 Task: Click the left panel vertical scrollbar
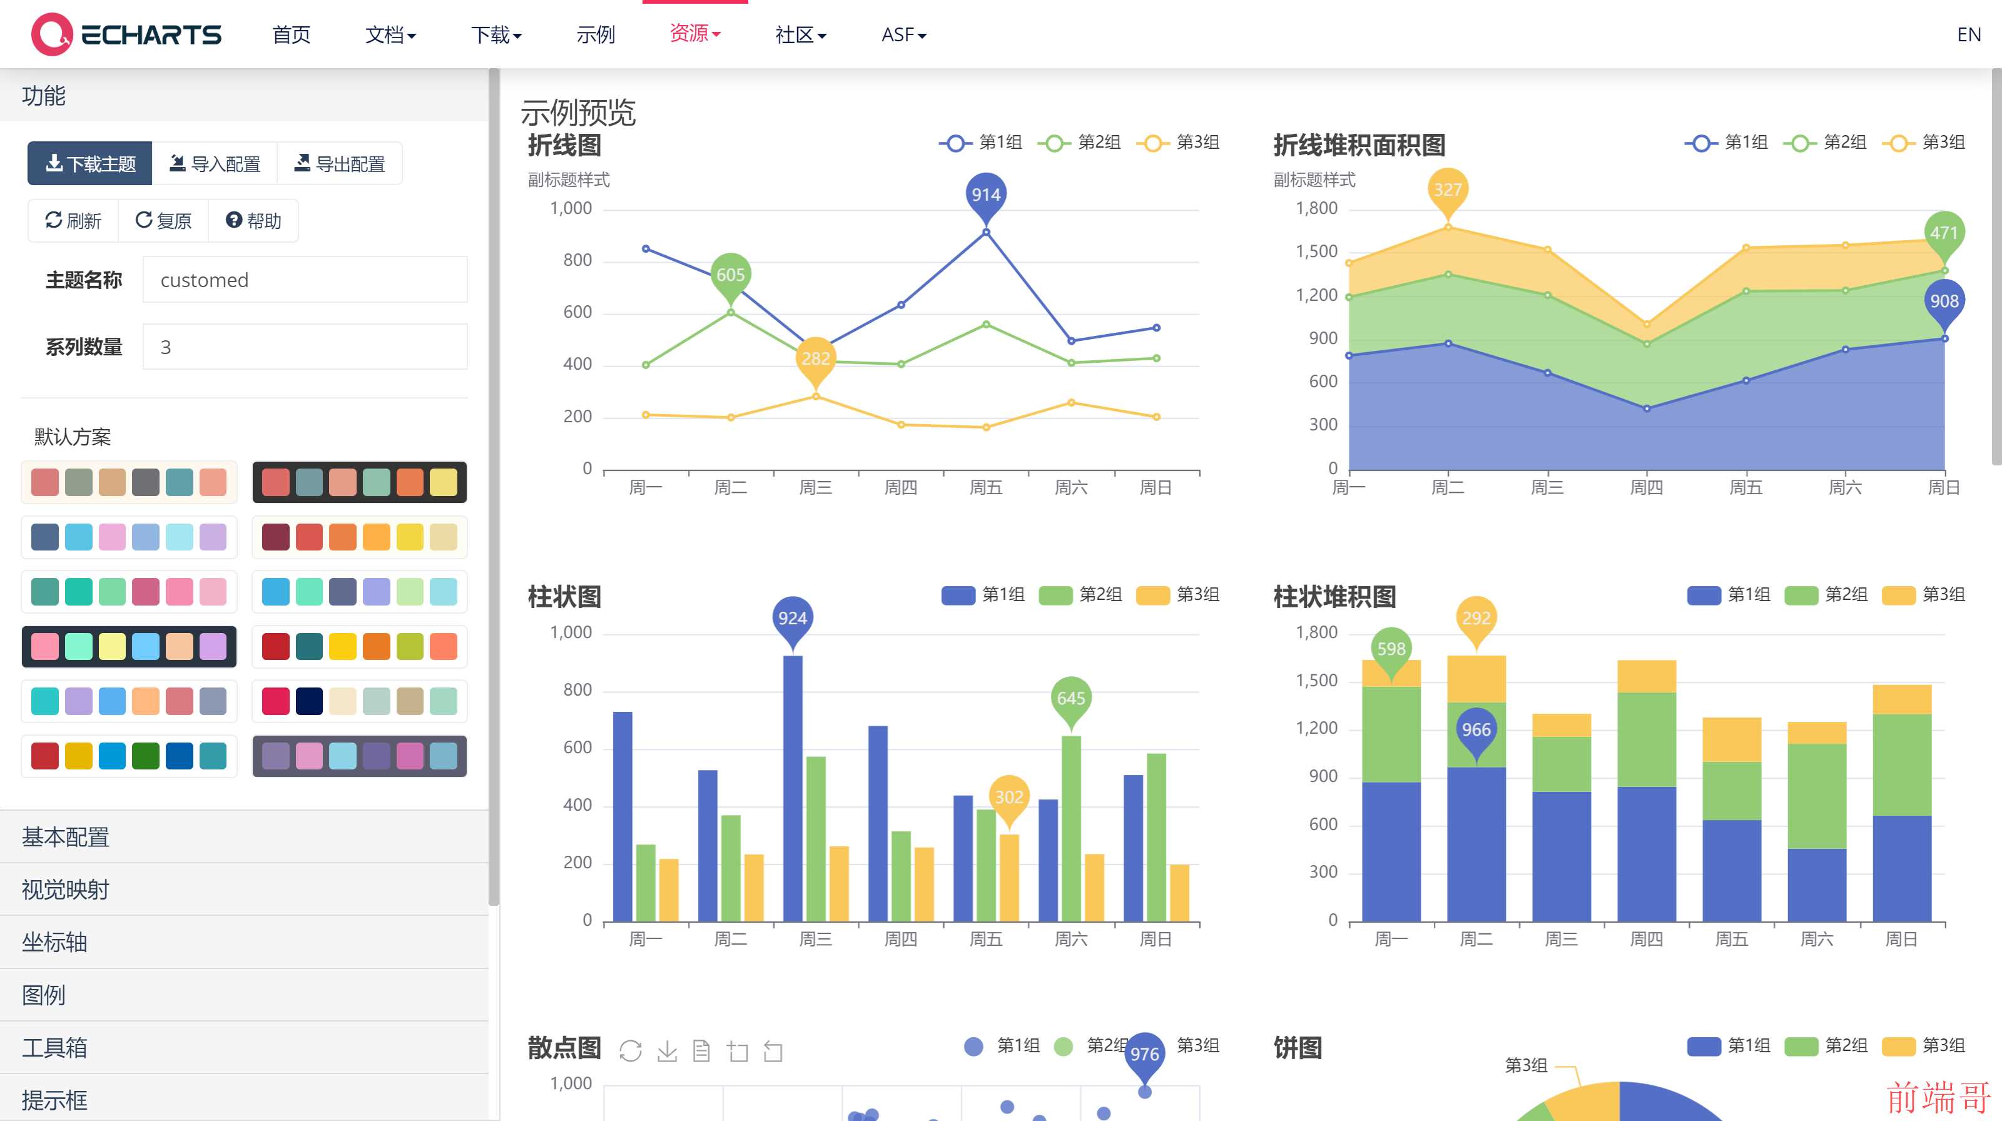[x=494, y=487]
